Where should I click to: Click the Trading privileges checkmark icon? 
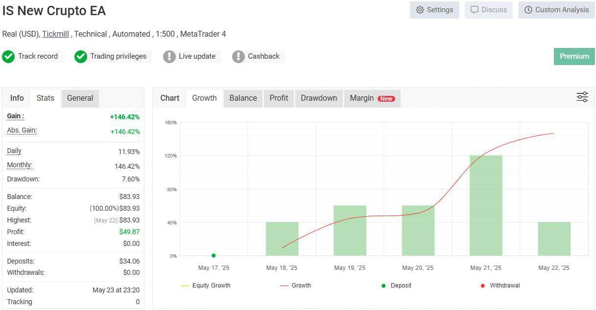point(81,57)
